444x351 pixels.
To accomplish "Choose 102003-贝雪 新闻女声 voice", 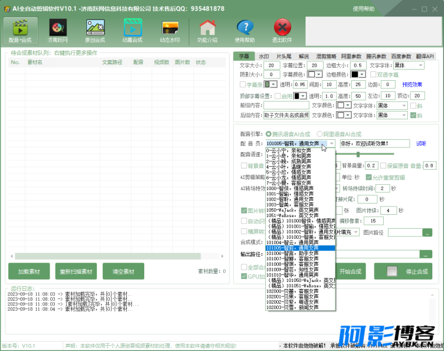I will [300, 307].
